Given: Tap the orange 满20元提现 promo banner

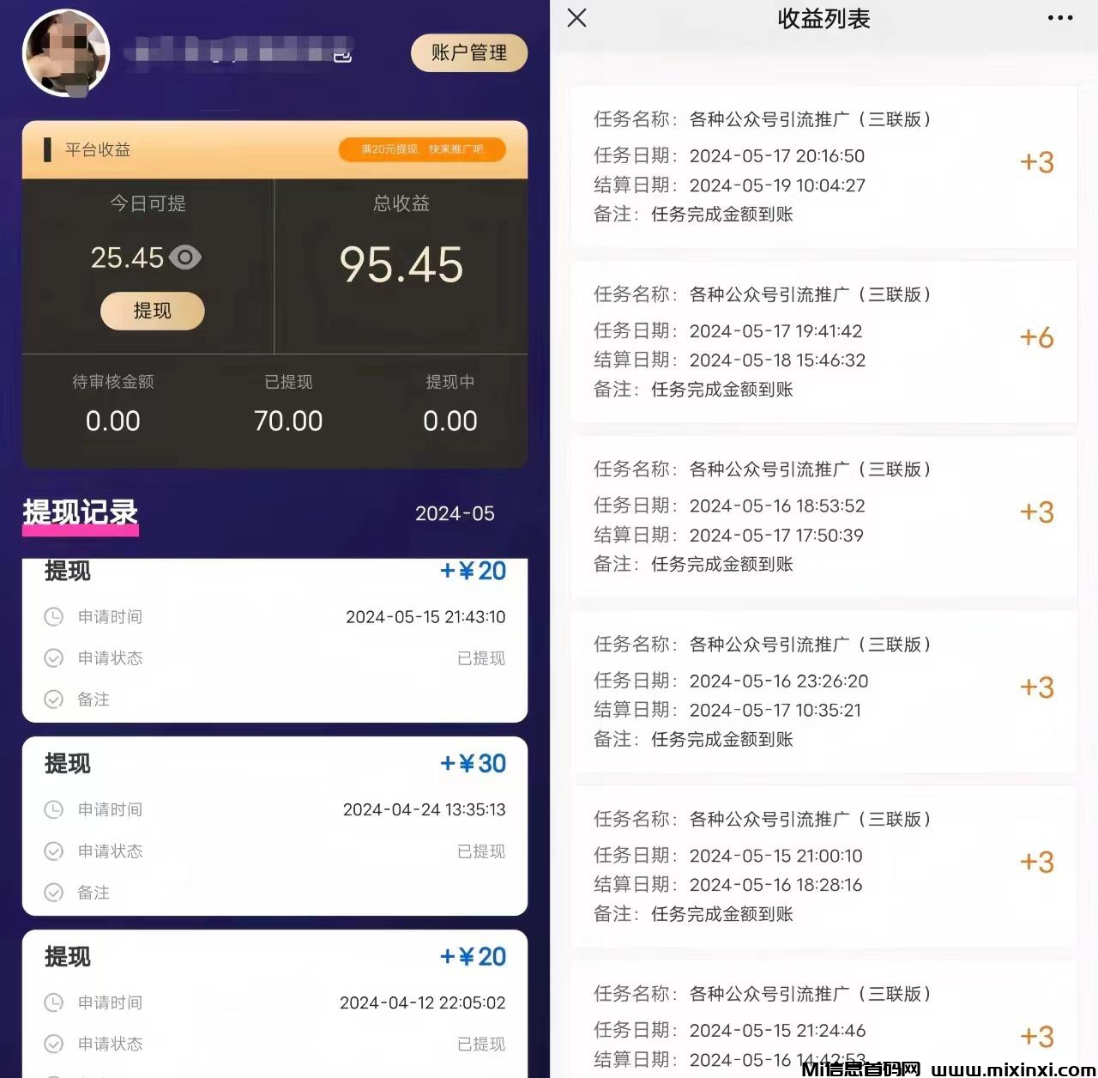Looking at the screenshot, I should tap(422, 149).
